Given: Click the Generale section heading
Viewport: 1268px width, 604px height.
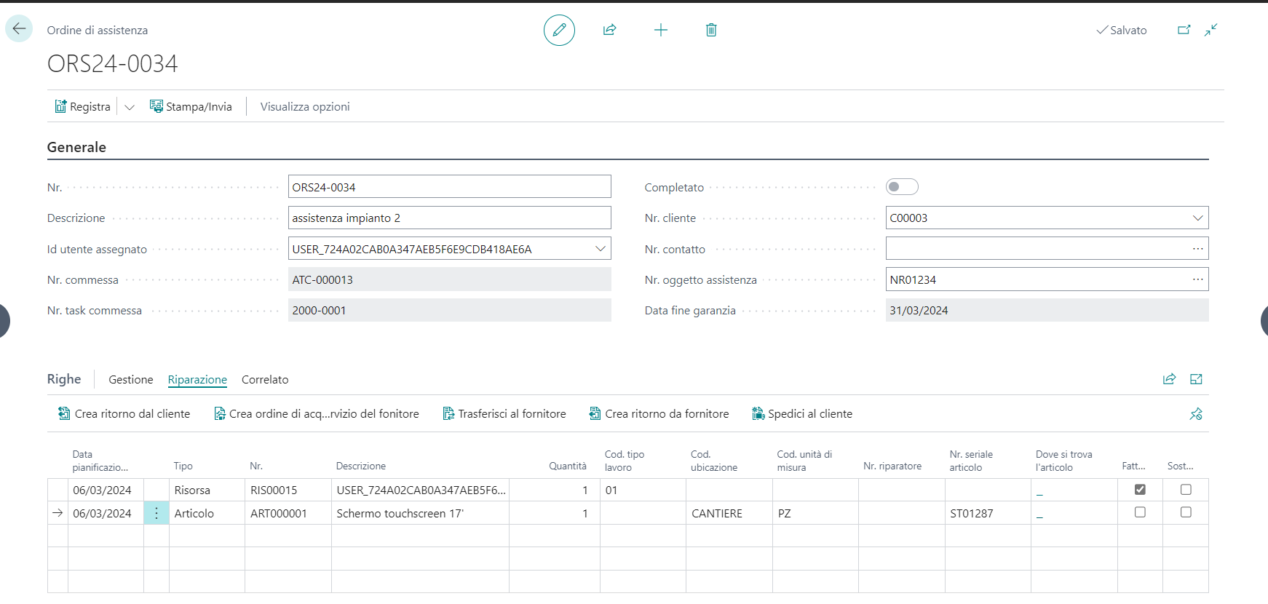Looking at the screenshot, I should tap(76, 147).
